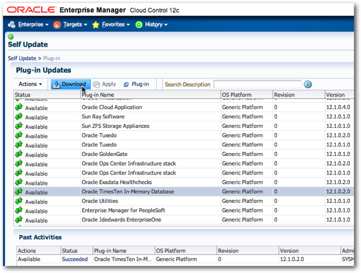Image resolution: width=361 pixels, height=273 pixels.
Task: Expand the Actions dropdown
Action: tap(30, 84)
